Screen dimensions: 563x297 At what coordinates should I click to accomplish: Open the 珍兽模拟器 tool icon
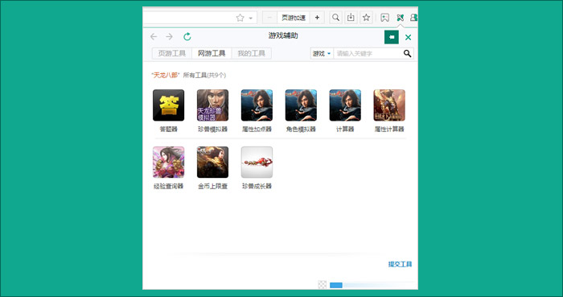point(212,105)
